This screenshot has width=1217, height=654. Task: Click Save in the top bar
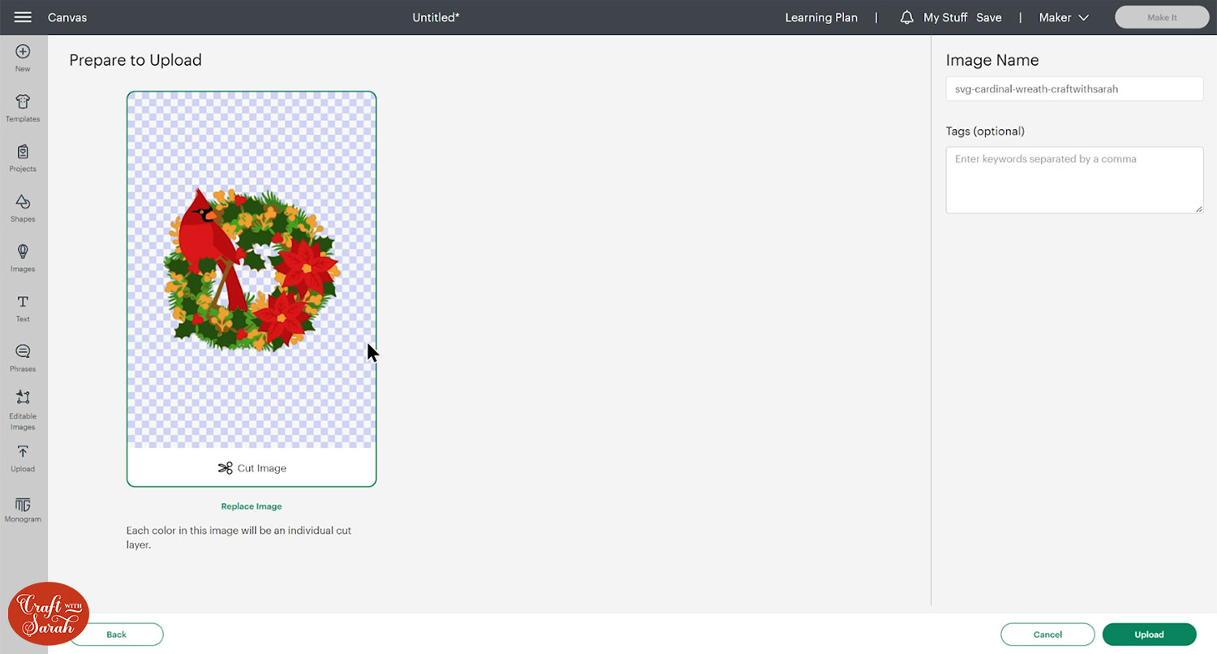pyautogui.click(x=988, y=17)
